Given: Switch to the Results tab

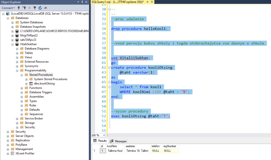Looking at the screenshot, I should [100, 141].
